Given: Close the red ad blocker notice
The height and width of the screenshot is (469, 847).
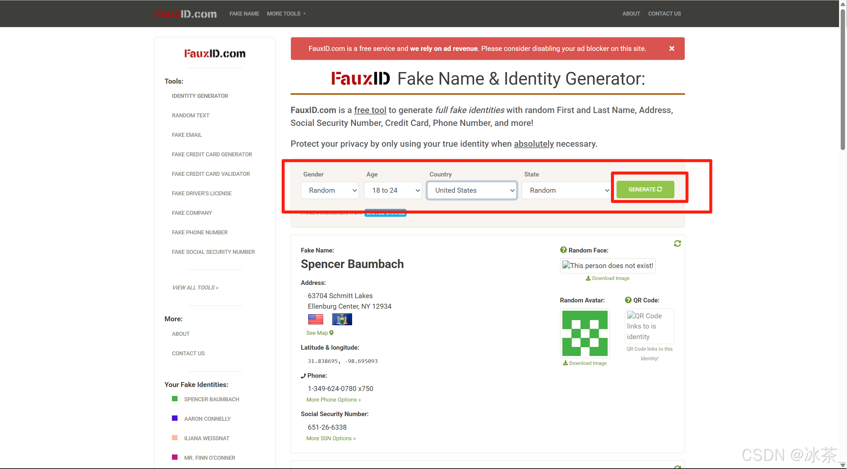Looking at the screenshot, I should point(671,49).
